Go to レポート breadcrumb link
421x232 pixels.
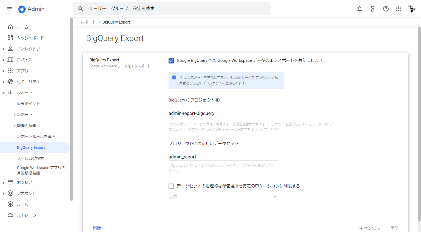click(x=88, y=22)
